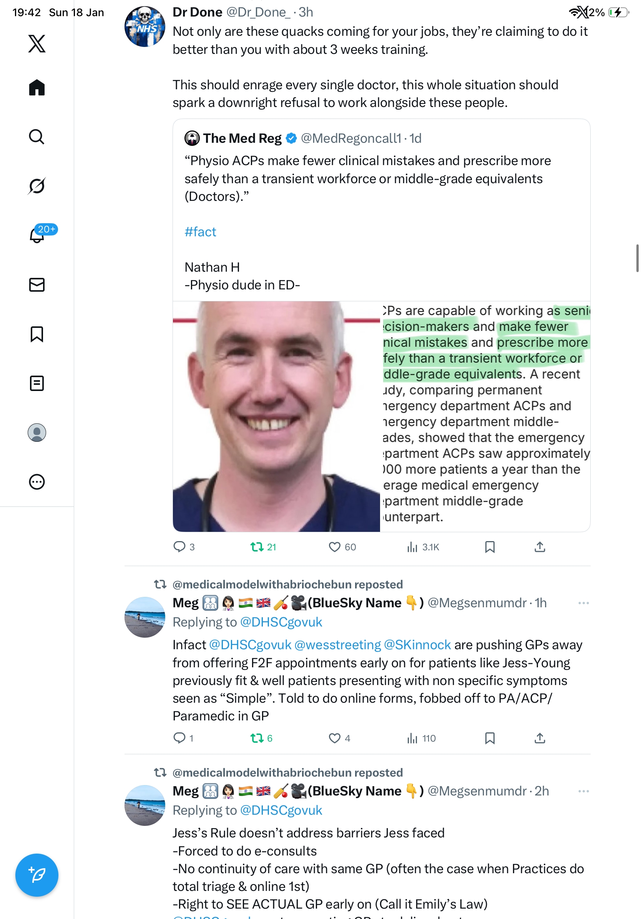Click the page scrollbar thumb on right edge

pyautogui.click(x=637, y=258)
